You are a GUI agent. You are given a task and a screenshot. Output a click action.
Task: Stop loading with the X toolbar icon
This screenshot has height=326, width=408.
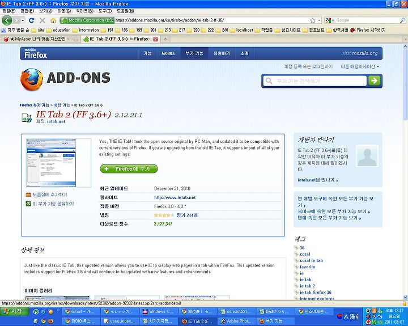click(x=42, y=20)
